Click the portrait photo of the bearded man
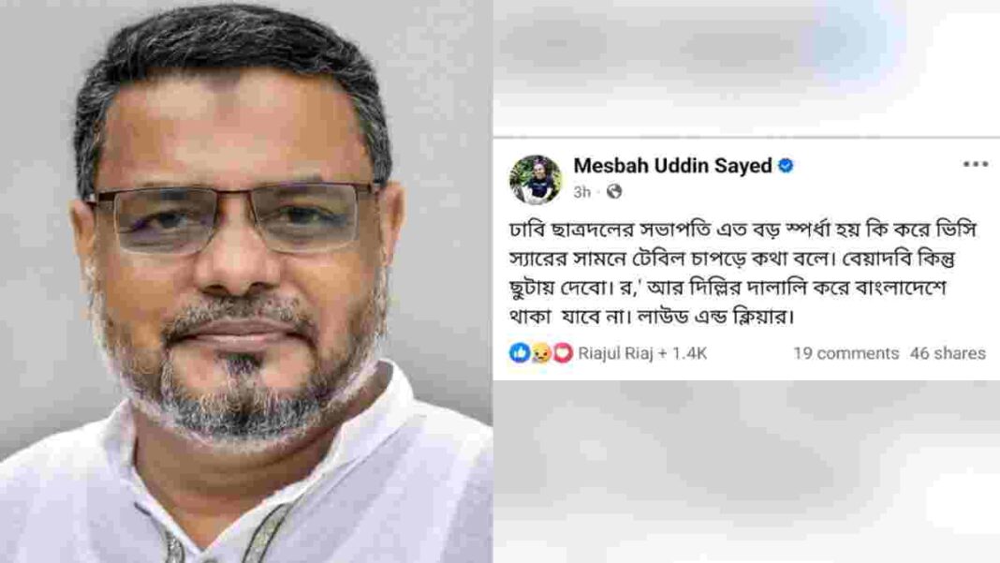The image size is (1000, 563). click(246, 281)
